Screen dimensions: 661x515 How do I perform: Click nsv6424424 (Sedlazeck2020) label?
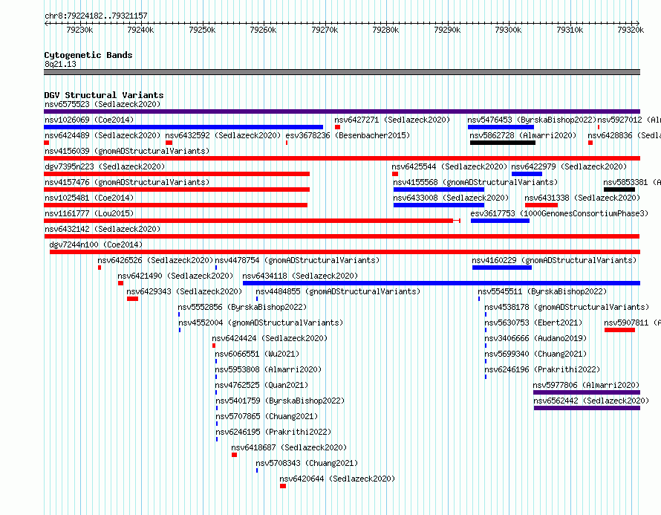point(270,338)
